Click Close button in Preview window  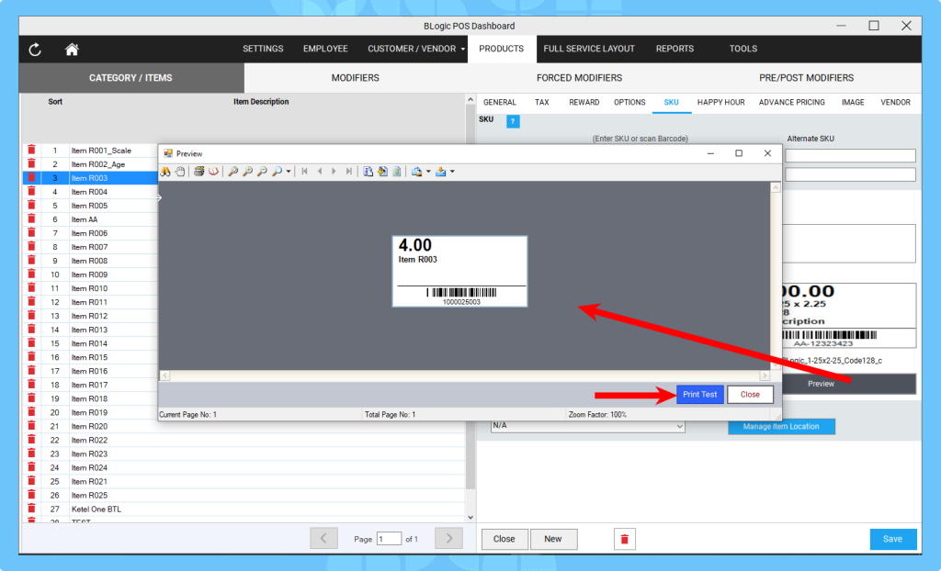(x=750, y=395)
